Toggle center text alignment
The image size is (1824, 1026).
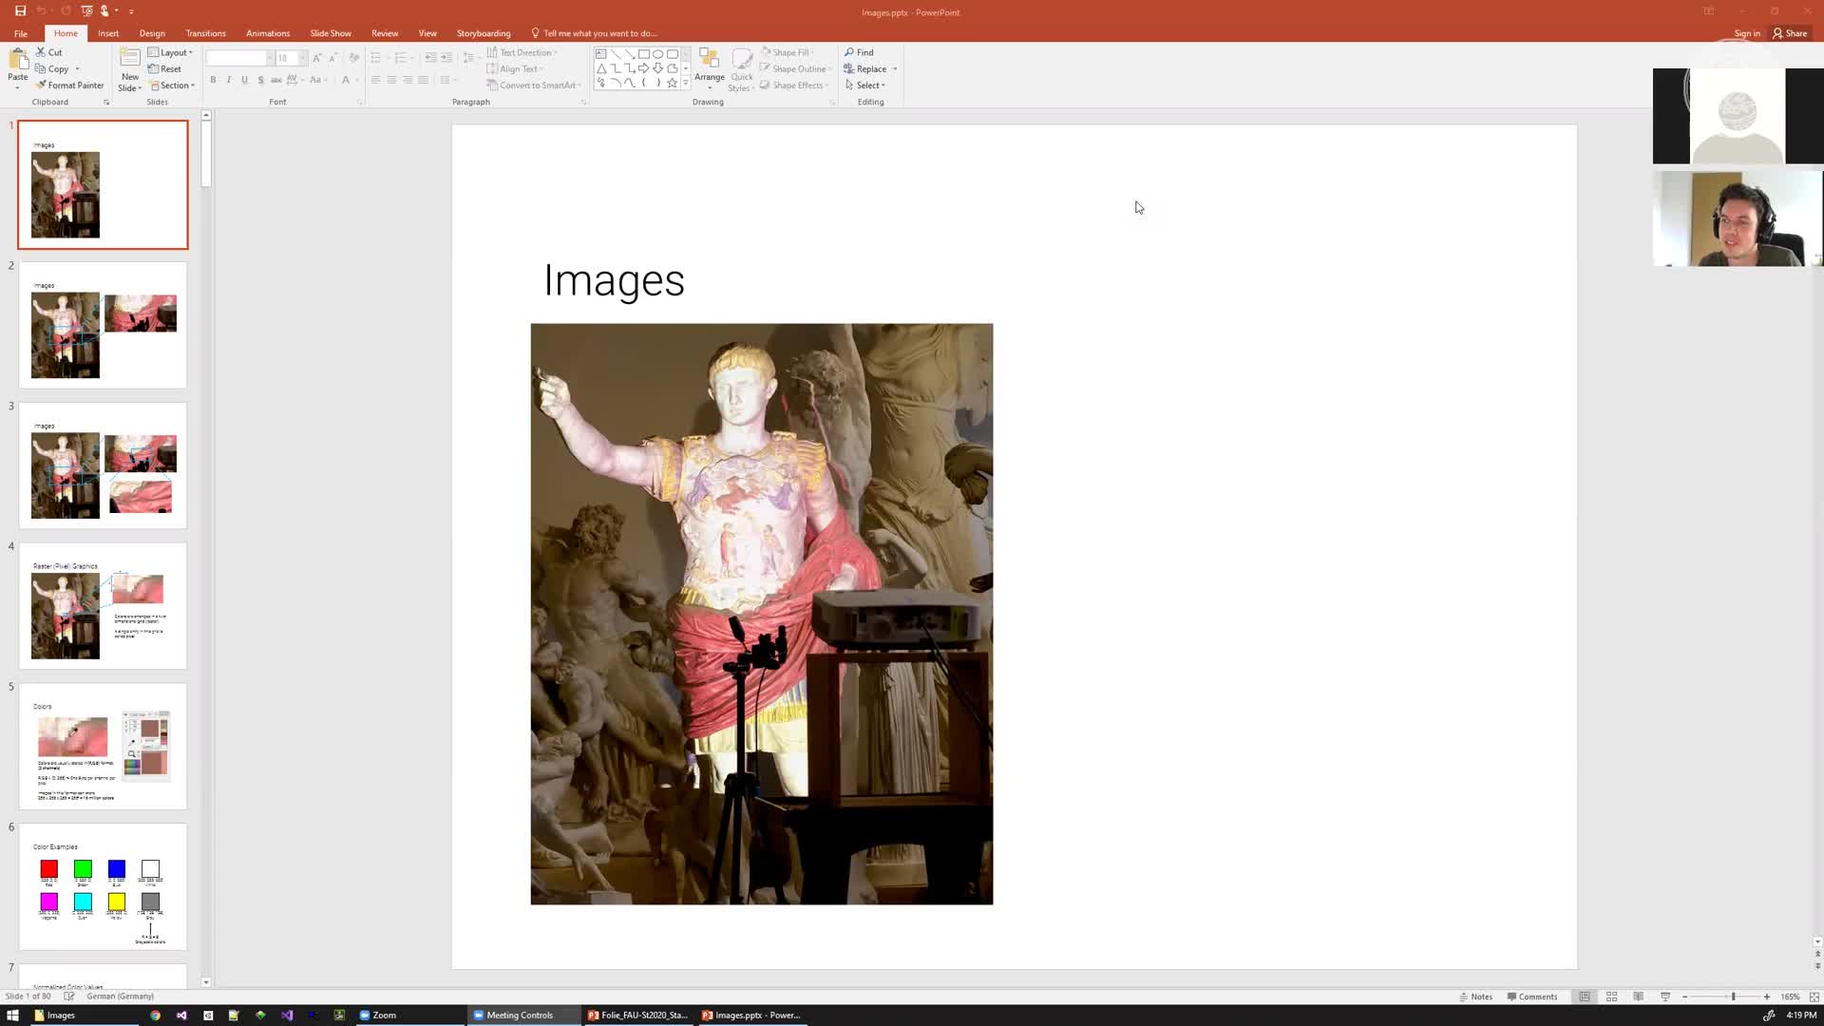click(x=391, y=80)
